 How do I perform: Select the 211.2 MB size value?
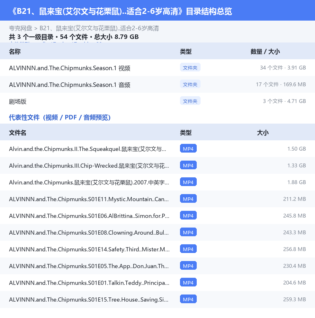click(294, 199)
